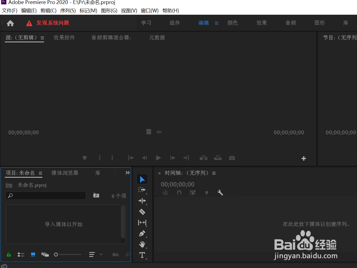Image resolution: width=357 pixels, height=268 pixels.
Task: Export frame with camera icon
Action: pyautogui.click(x=232, y=158)
